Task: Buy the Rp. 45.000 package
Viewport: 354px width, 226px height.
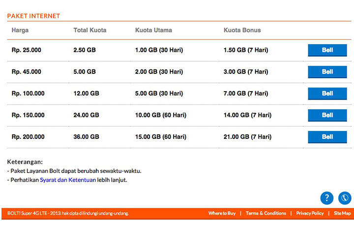Action: (x=327, y=72)
